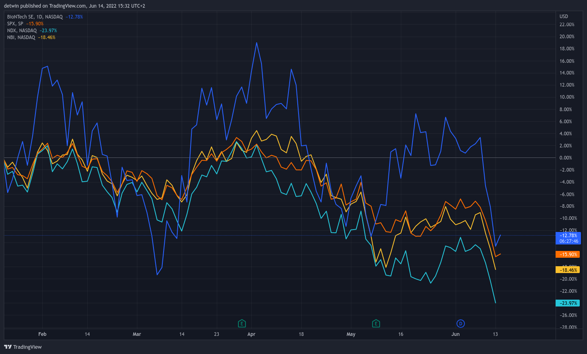Click the USD currency label above the scale
The height and width of the screenshot is (354, 587).
click(564, 17)
